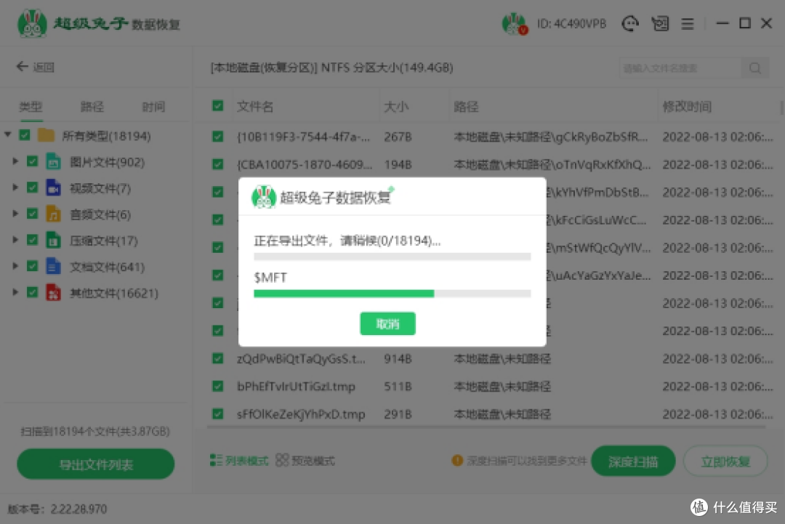
Task: Click the horizontal scrollbar under the file list
Action: (486, 427)
